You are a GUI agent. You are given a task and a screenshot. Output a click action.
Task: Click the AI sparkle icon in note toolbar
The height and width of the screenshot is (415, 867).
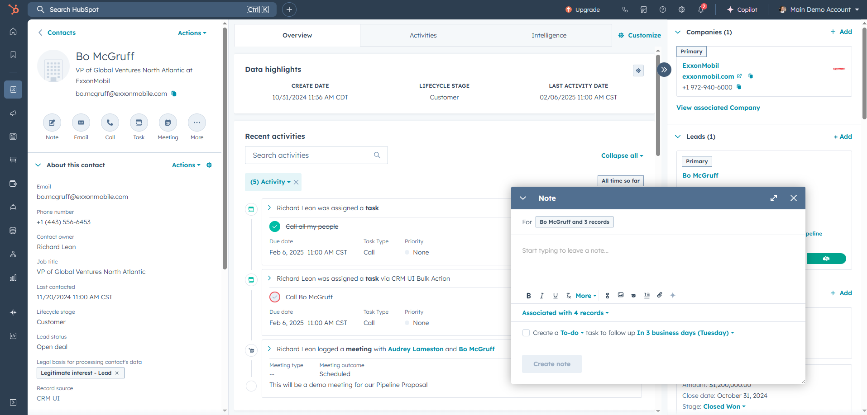[x=673, y=295]
